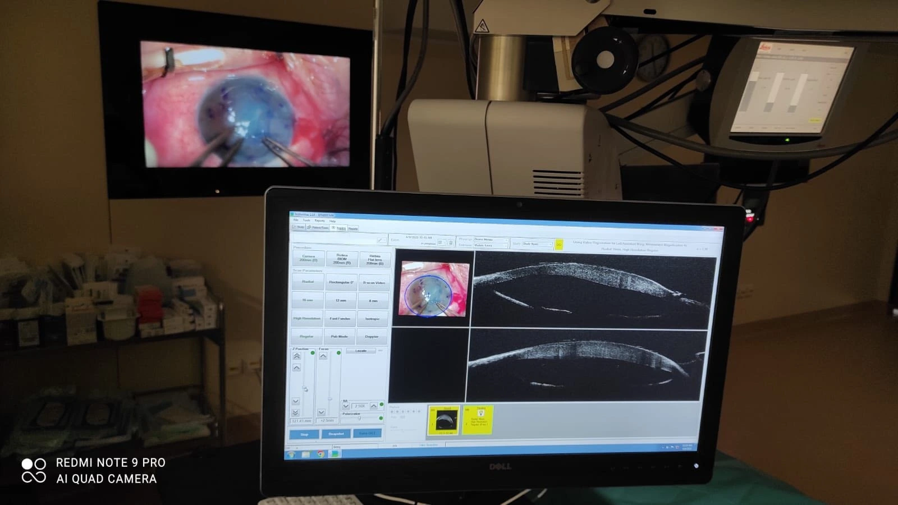Click the Z Position double-down arrow
This screenshot has height=505, width=898.
click(296, 412)
